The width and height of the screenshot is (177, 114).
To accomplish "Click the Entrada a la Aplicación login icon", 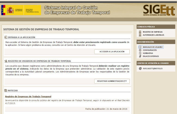I will click(x=6, y=37).
